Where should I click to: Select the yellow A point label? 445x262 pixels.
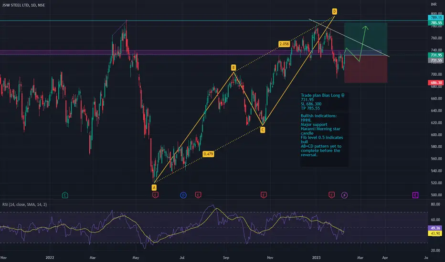(x=154, y=187)
